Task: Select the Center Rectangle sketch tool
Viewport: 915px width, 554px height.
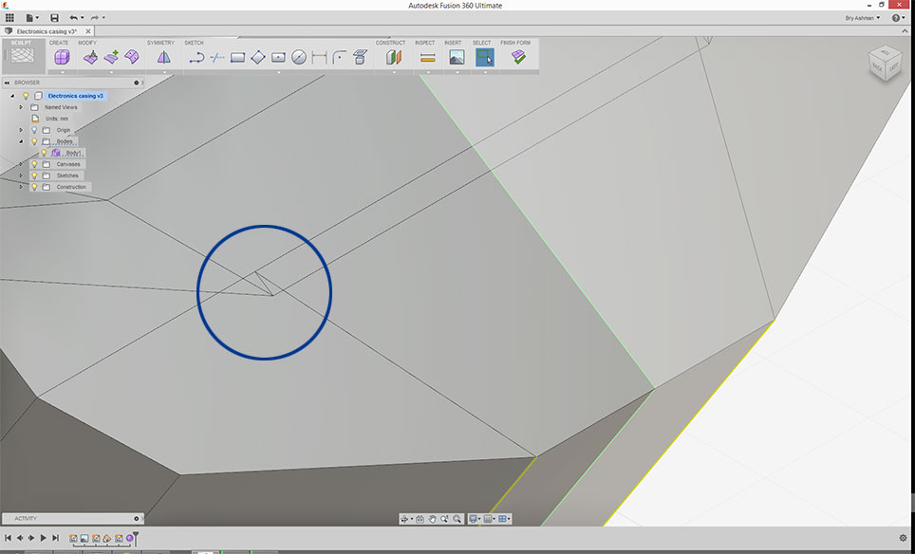Action: [278, 57]
